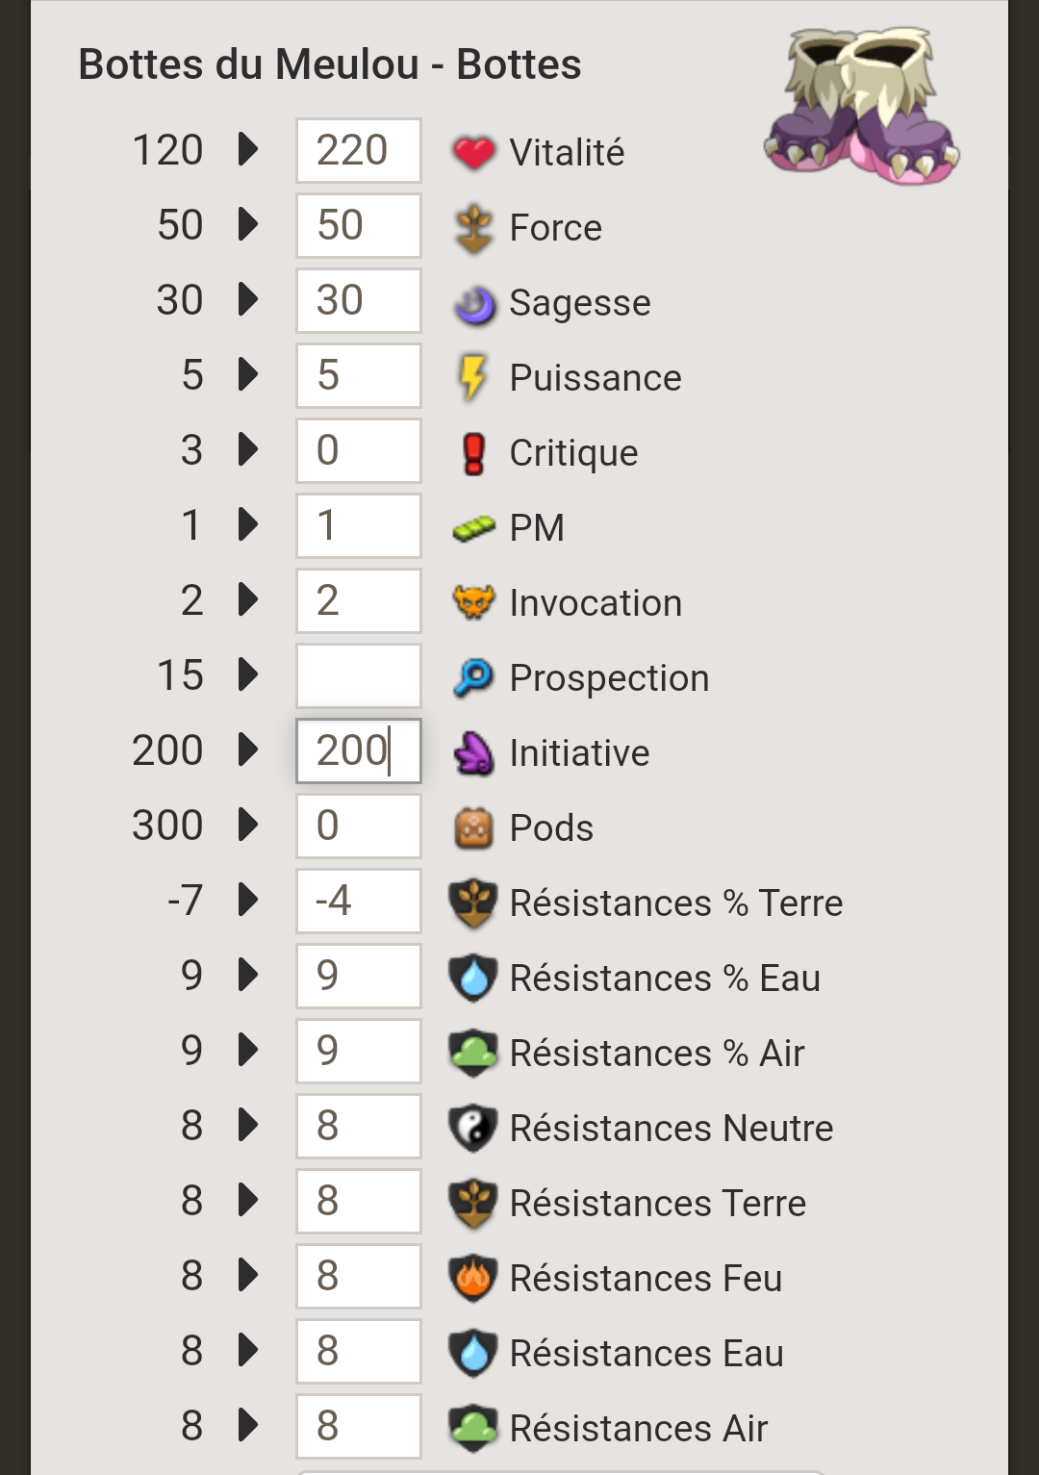The height and width of the screenshot is (1475, 1039).
Task: Click the Vitalité heart icon
Action: [x=473, y=153]
